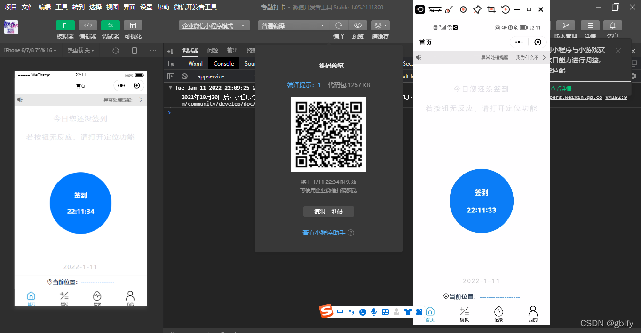Select the Wxml devtools tab
This screenshot has height=333, width=641.
[x=195, y=64]
